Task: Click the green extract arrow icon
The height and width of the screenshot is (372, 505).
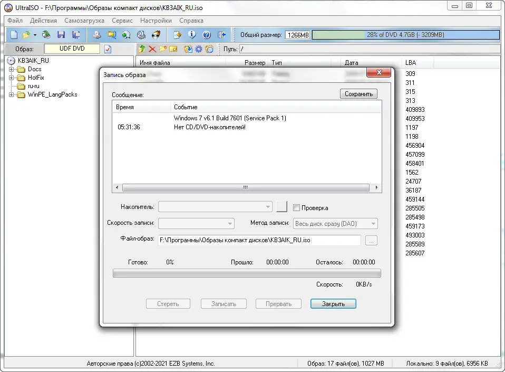Action: pyautogui.click(x=142, y=48)
